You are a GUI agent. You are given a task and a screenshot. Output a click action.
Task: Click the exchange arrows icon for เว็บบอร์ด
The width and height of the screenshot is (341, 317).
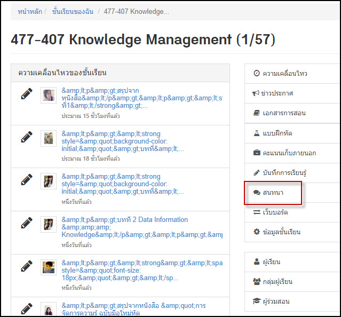pyautogui.click(x=257, y=212)
